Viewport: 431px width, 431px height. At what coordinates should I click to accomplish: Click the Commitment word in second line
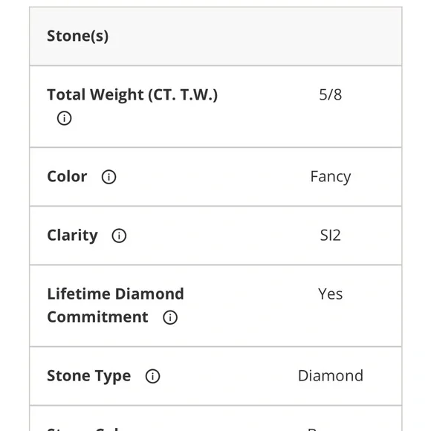point(97,317)
